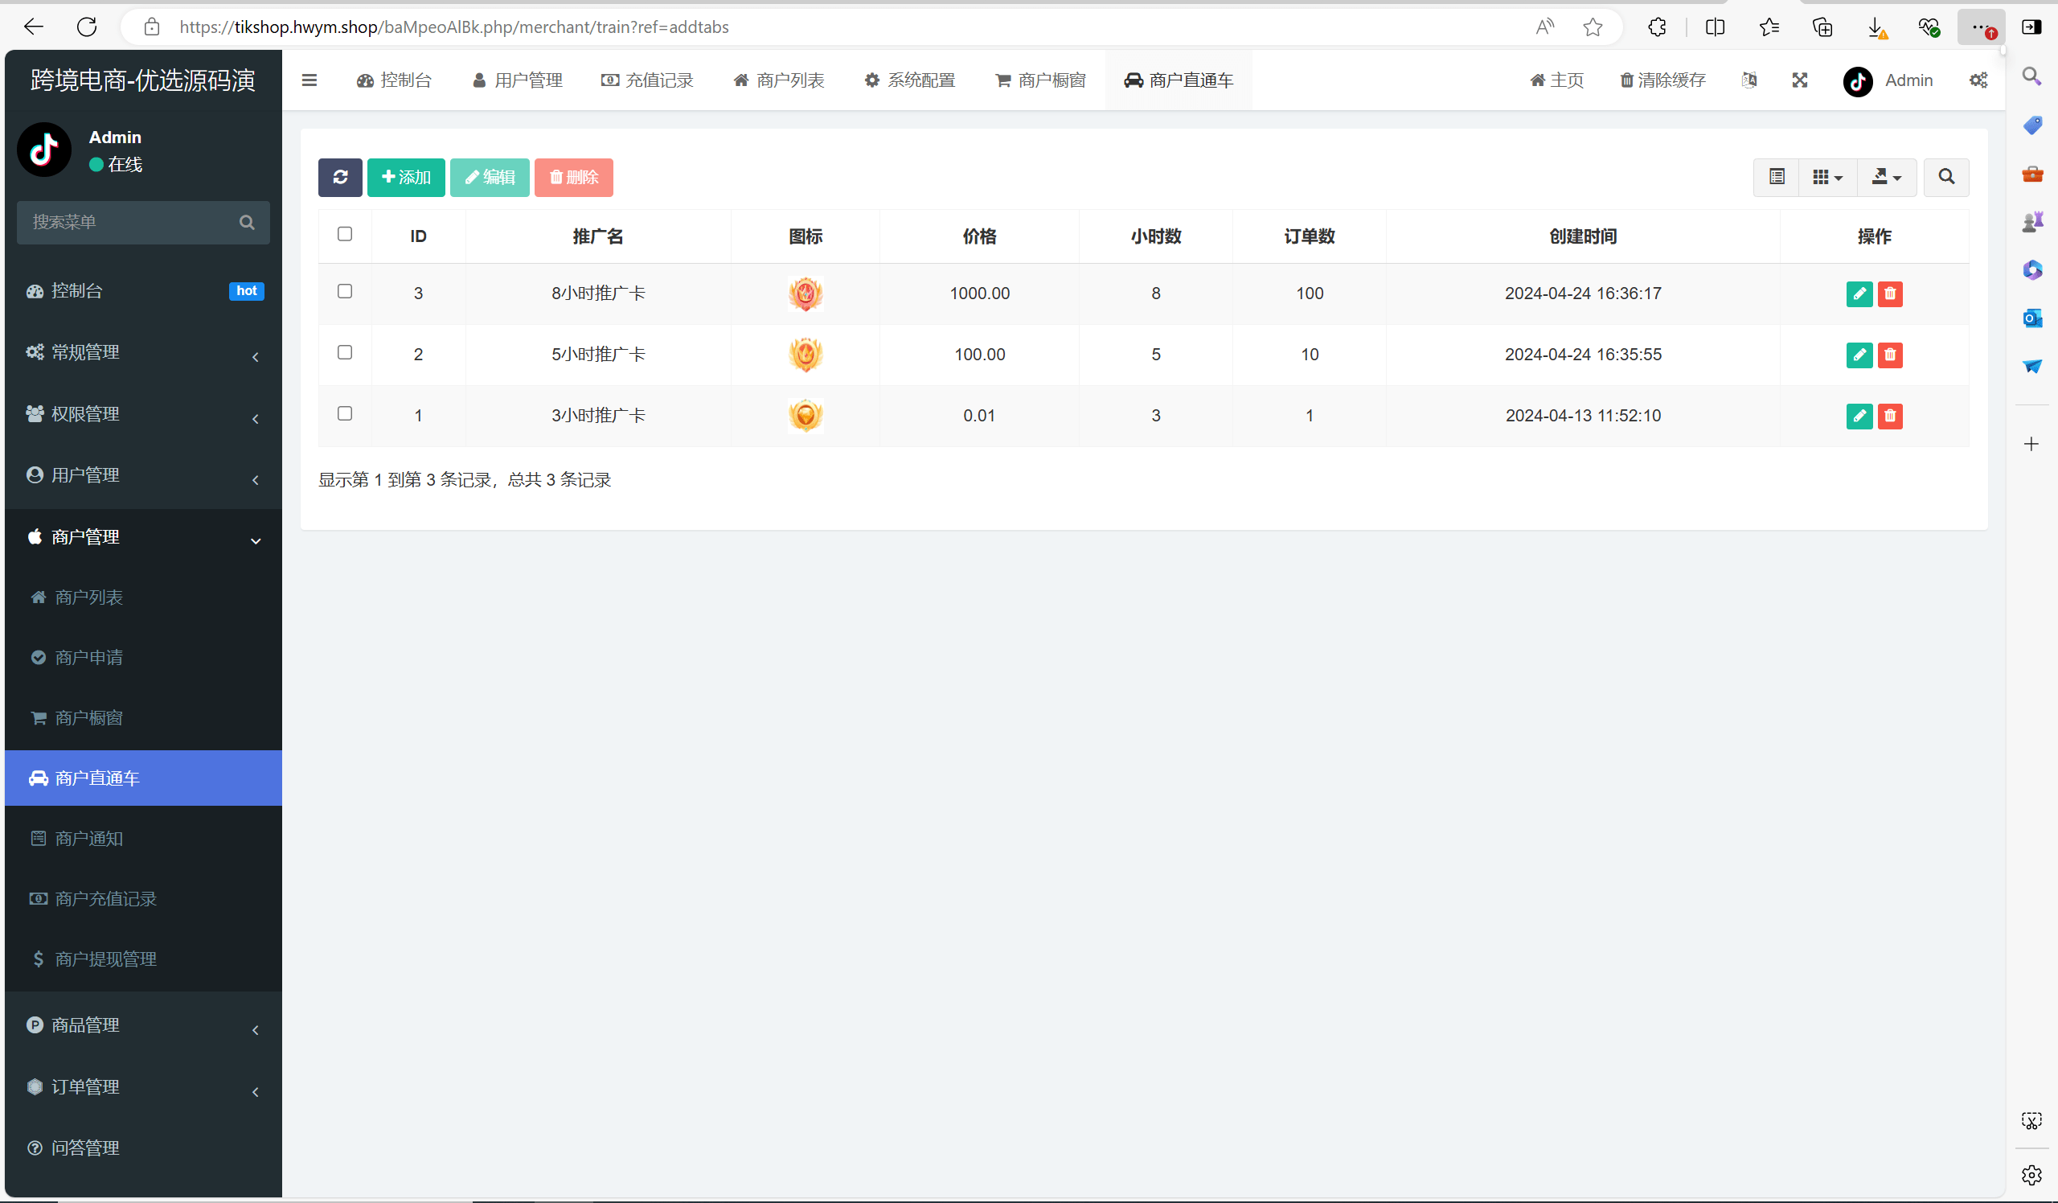Click the table search magnifier icon
Image resolution: width=2058 pixels, height=1203 pixels.
1946,177
